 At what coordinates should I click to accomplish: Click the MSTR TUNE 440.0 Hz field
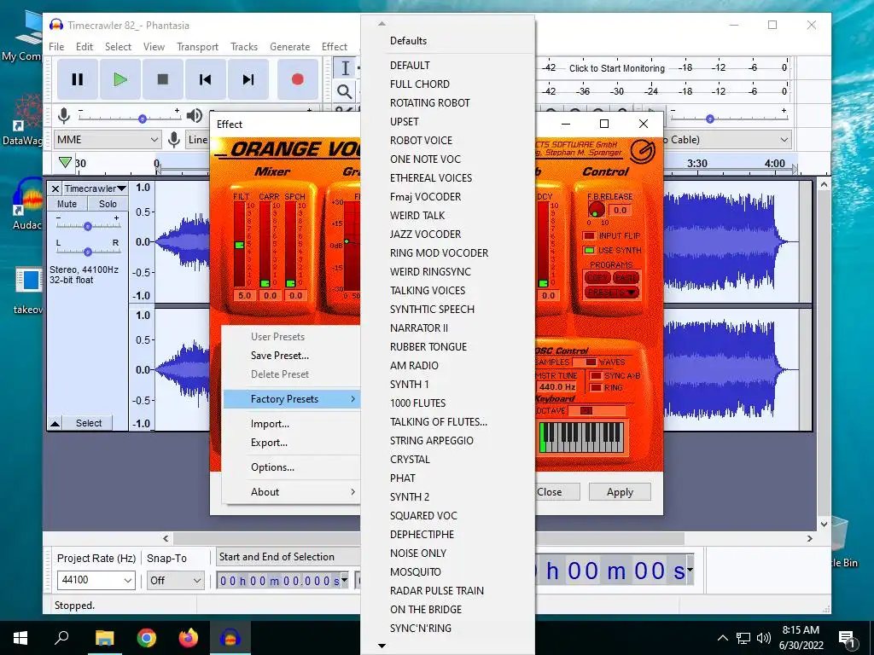[x=556, y=386]
